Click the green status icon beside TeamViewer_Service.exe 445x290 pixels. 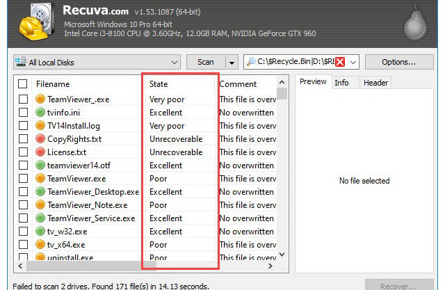tap(40, 218)
